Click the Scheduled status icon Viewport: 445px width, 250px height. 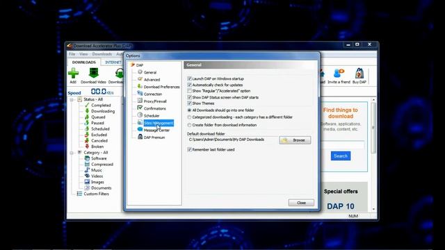coord(87,128)
